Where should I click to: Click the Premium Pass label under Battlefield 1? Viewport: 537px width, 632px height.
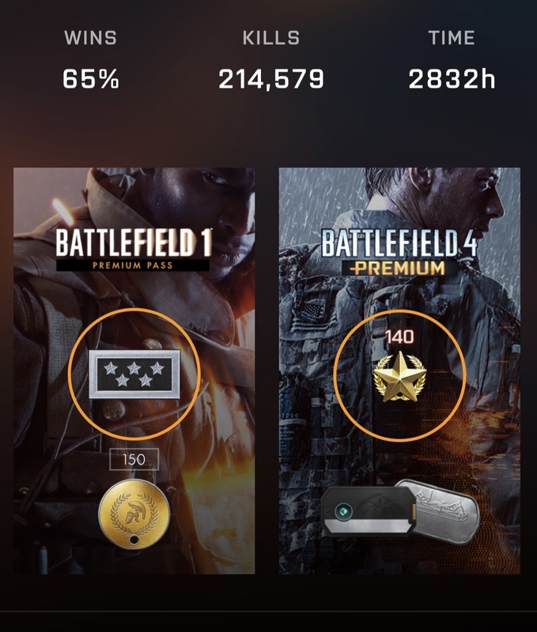click(x=134, y=266)
